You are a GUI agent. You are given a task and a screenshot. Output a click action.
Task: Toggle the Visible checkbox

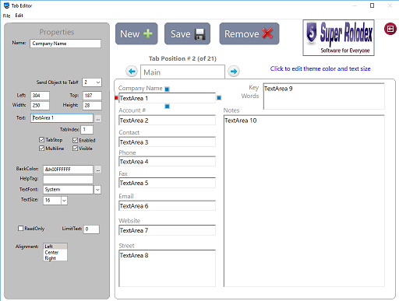click(75, 149)
